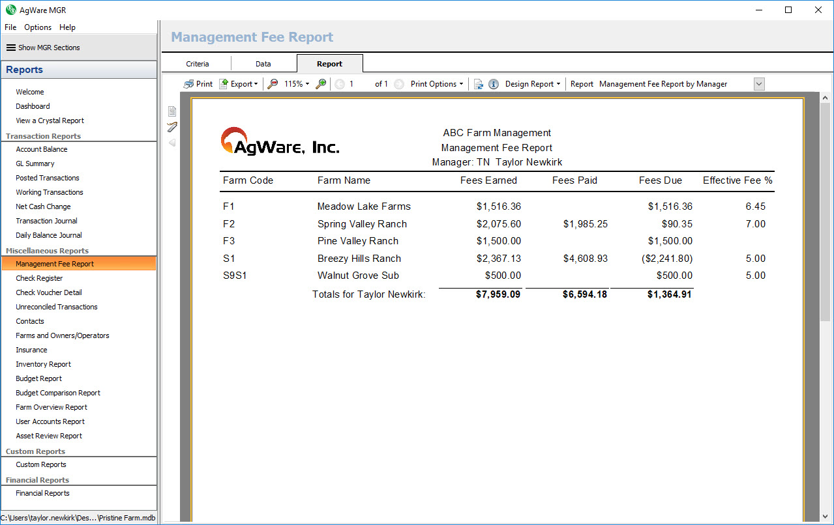Expand the report selection combo box
Image resolution: width=834 pixels, height=525 pixels.
[x=758, y=84]
